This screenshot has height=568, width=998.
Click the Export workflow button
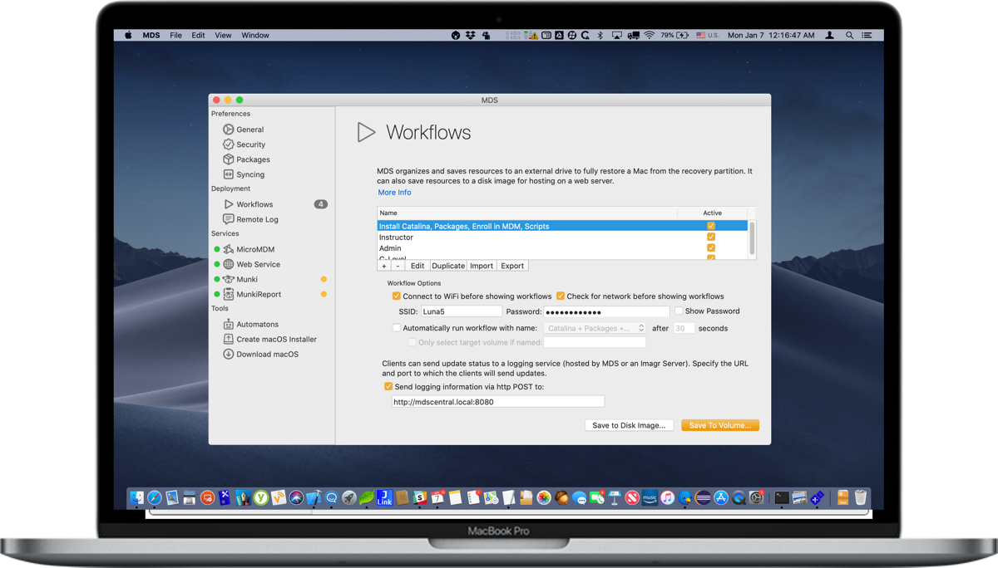pyautogui.click(x=512, y=266)
